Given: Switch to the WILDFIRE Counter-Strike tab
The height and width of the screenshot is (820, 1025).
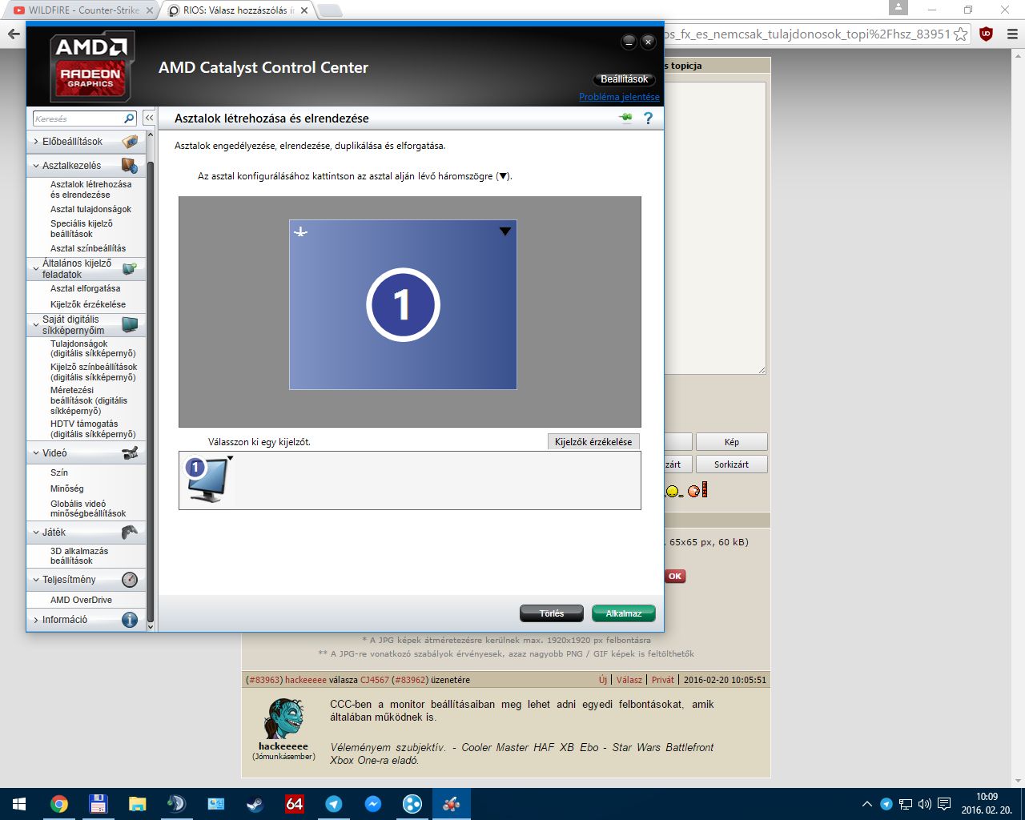Looking at the screenshot, I should (83, 10).
